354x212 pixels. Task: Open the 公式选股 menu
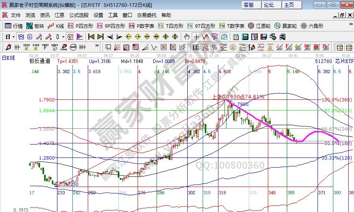78,15
